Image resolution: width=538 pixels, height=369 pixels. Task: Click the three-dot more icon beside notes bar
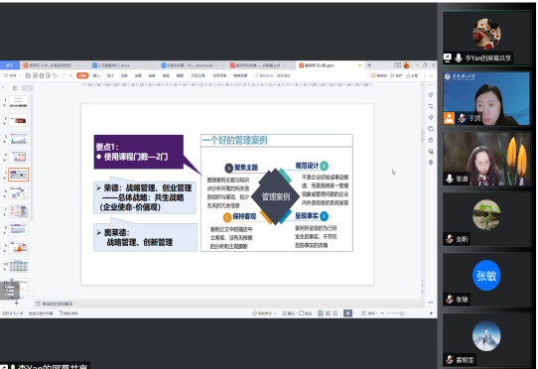pyautogui.click(x=431, y=303)
